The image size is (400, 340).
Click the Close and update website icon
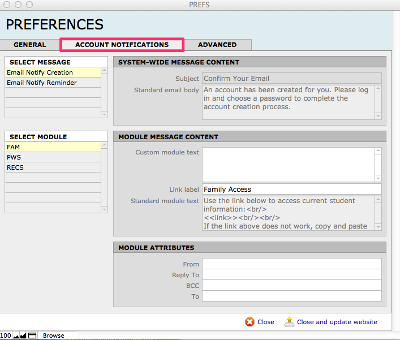coord(289,322)
